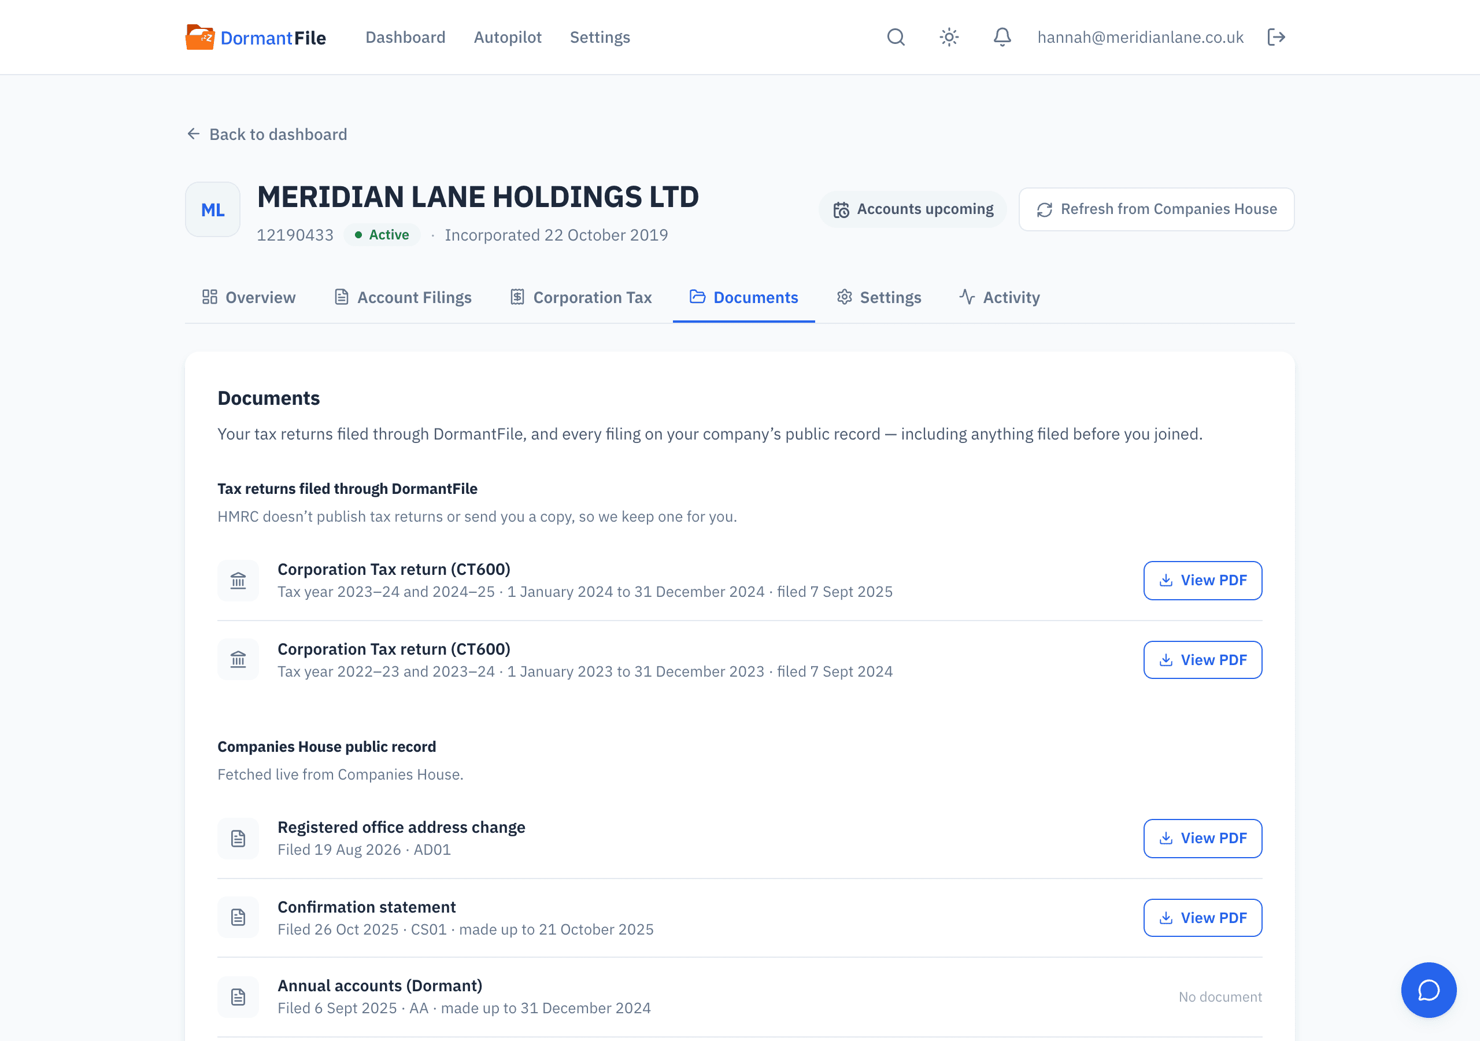Switch to the Account Filings tab
Viewport: 1480px width, 1041px height.
(x=403, y=297)
